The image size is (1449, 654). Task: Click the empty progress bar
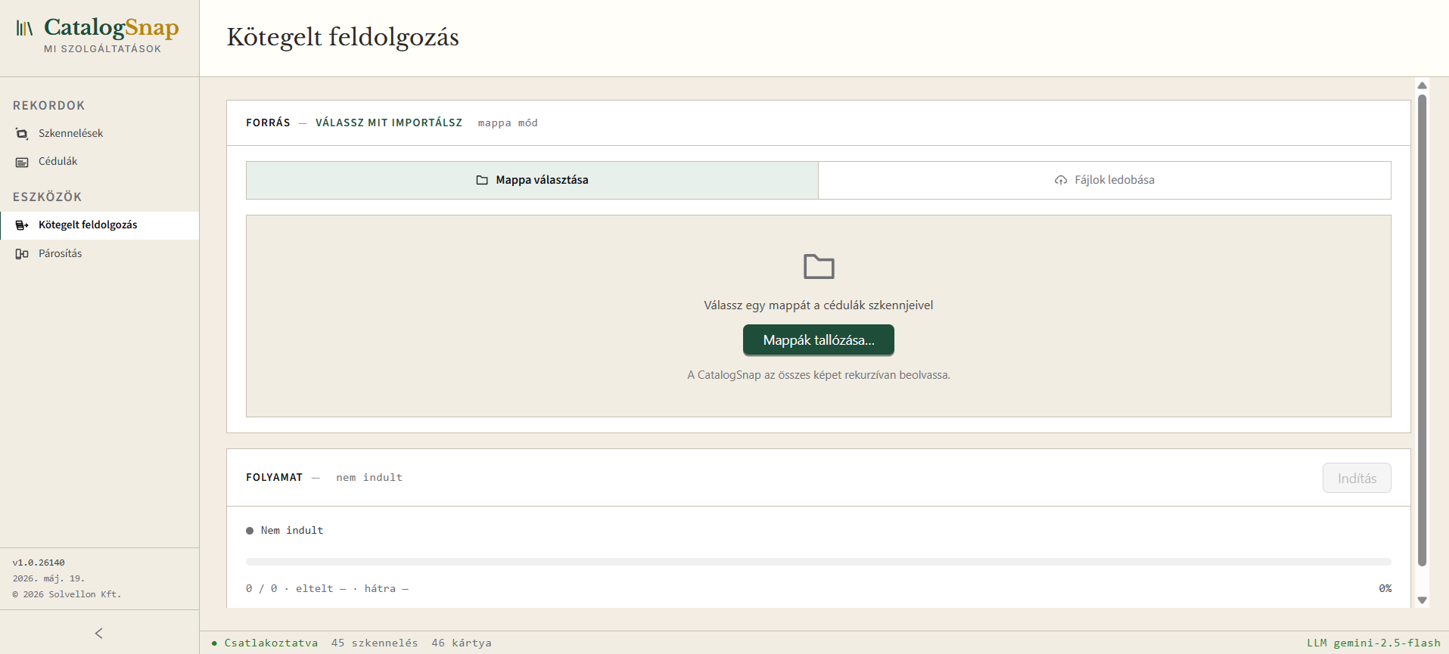[819, 562]
